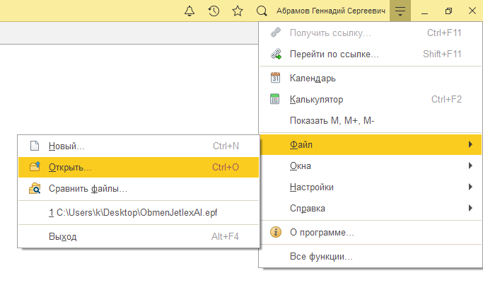The image size is (483, 290).
Task: Click the calendar icon next to Календарь
Action: click(x=275, y=78)
